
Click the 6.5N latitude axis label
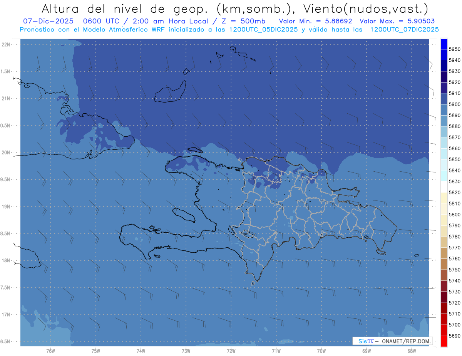5,341
